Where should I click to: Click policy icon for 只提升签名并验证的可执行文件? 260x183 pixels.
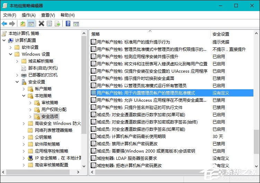[x=93, y=107]
